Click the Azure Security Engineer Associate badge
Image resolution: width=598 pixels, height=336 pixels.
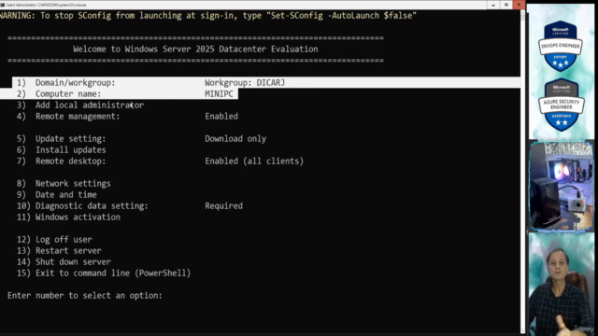click(561, 105)
